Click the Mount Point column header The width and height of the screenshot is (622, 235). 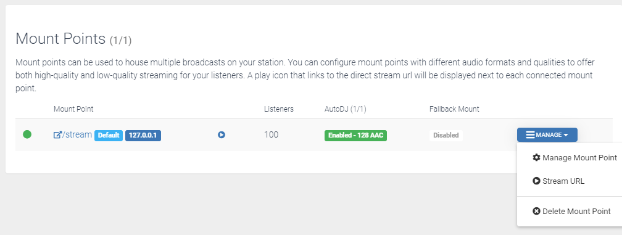coord(73,109)
